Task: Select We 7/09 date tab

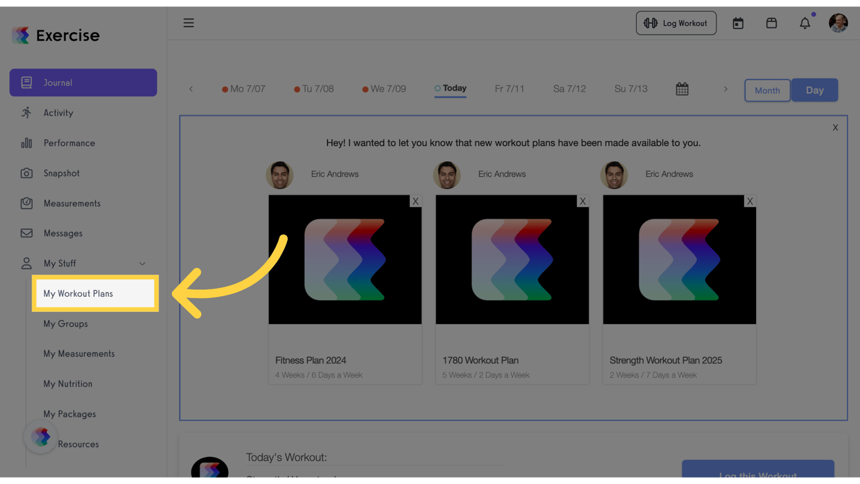Action: click(x=384, y=89)
